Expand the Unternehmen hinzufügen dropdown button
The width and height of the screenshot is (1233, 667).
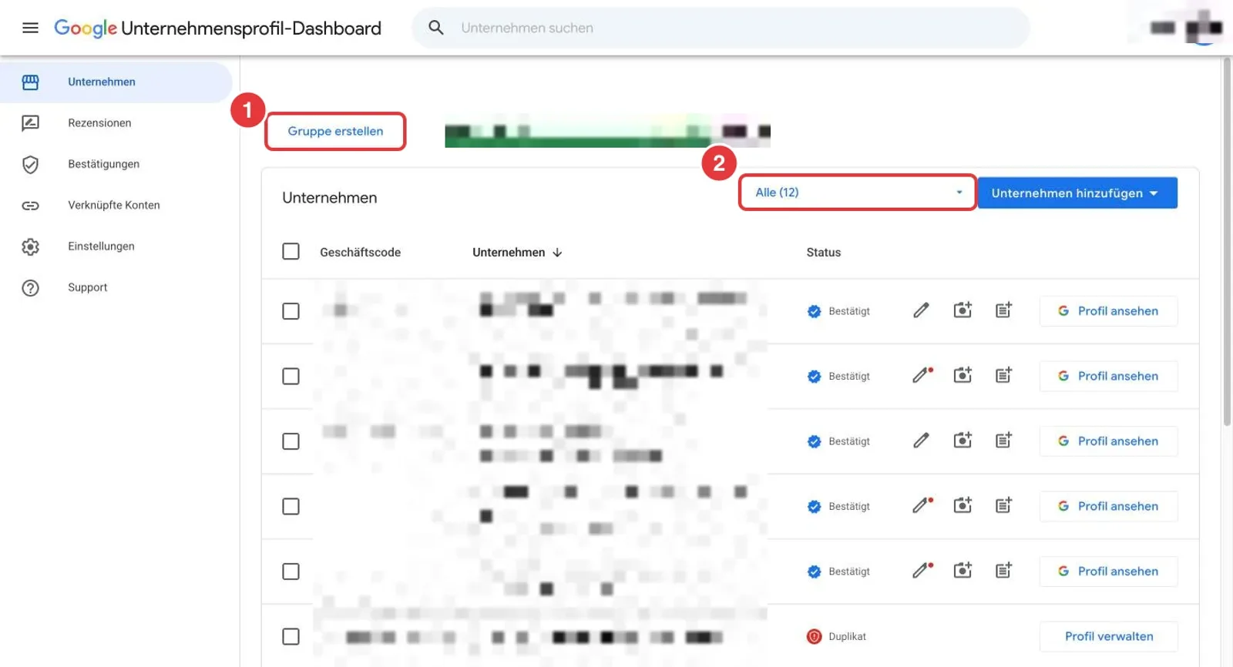tap(1077, 193)
